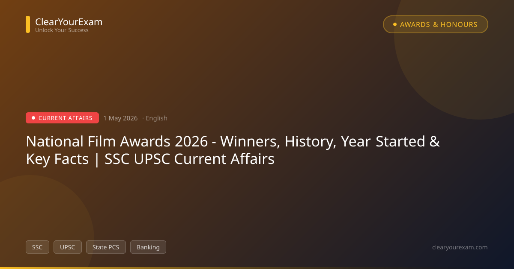
Task: Click the ClearYourExam brand name
Action: click(x=69, y=22)
